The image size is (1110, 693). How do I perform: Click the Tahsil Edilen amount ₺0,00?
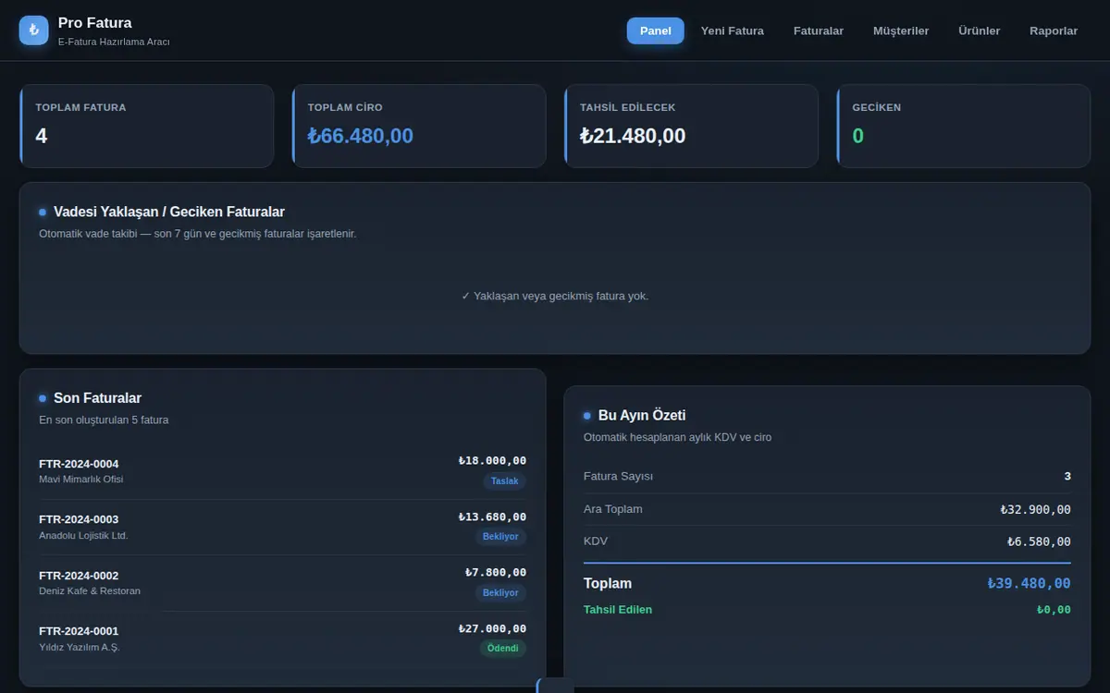(1054, 610)
